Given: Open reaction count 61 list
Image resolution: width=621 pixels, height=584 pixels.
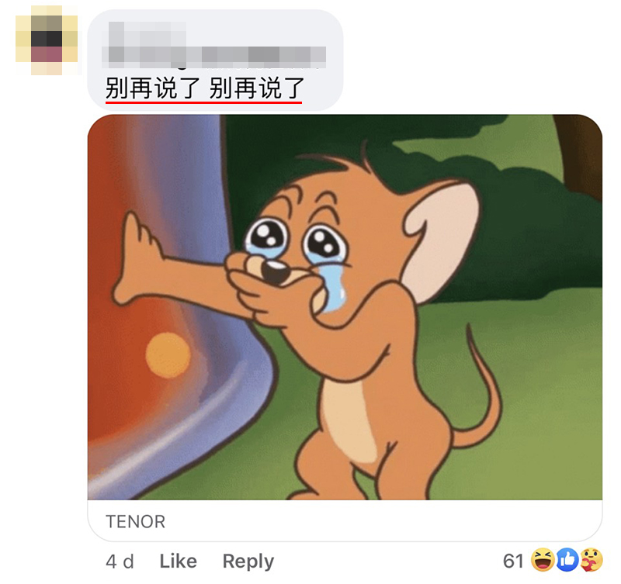Looking at the screenshot, I should click(513, 561).
